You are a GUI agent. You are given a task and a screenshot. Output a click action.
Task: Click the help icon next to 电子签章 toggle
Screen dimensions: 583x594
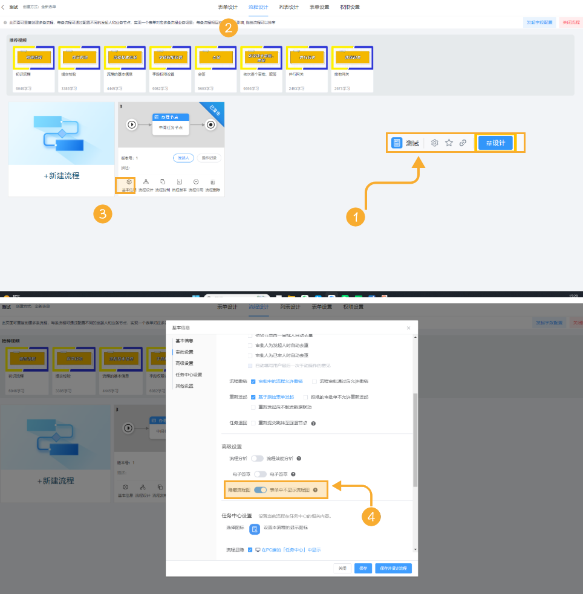293,474
